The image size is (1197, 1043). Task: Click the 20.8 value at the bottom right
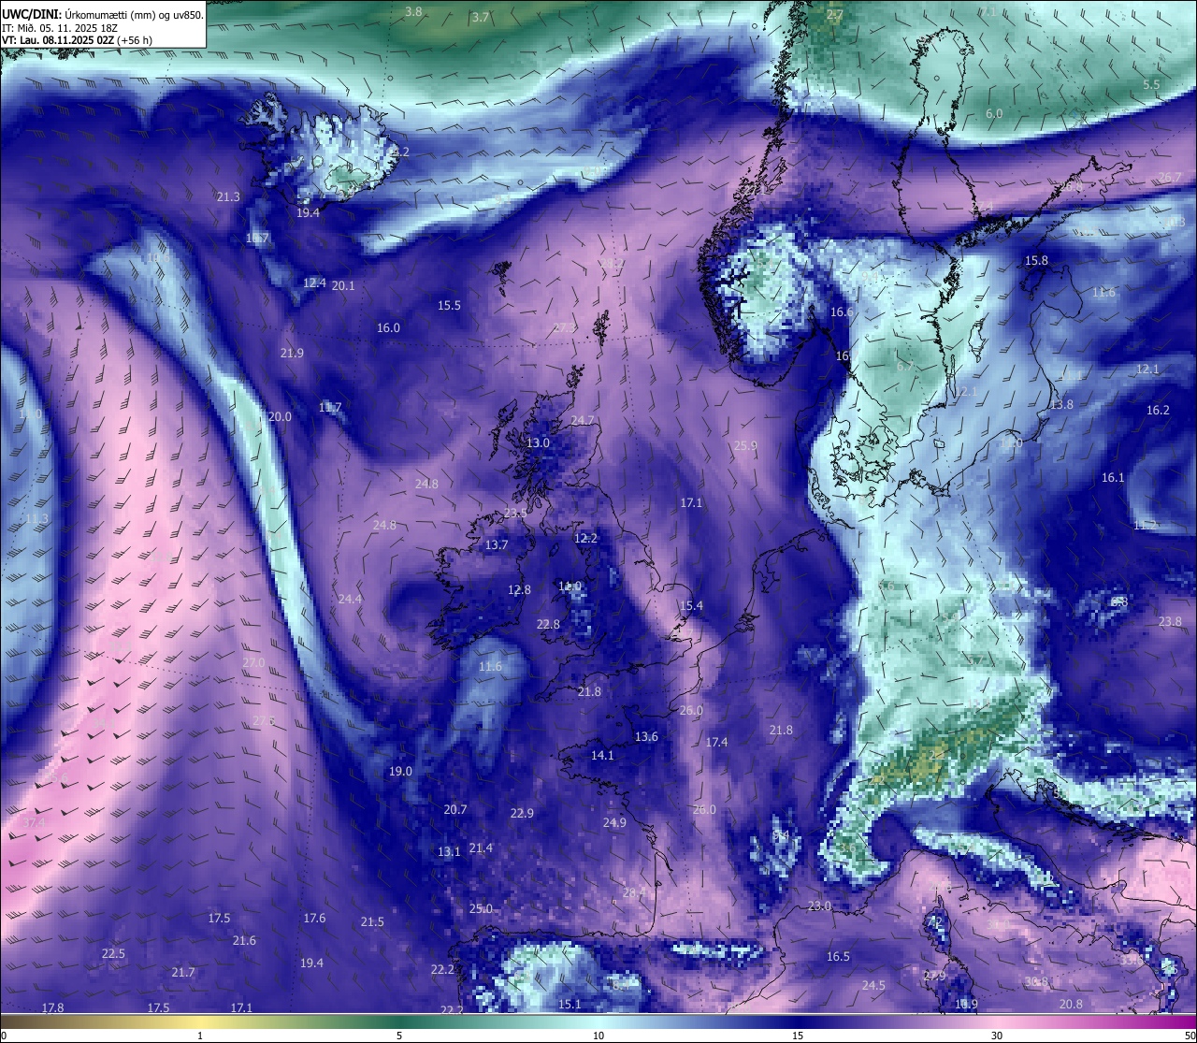point(1071,1004)
